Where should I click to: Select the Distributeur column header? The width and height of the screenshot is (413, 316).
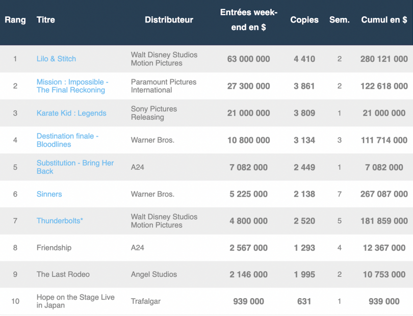169,20
